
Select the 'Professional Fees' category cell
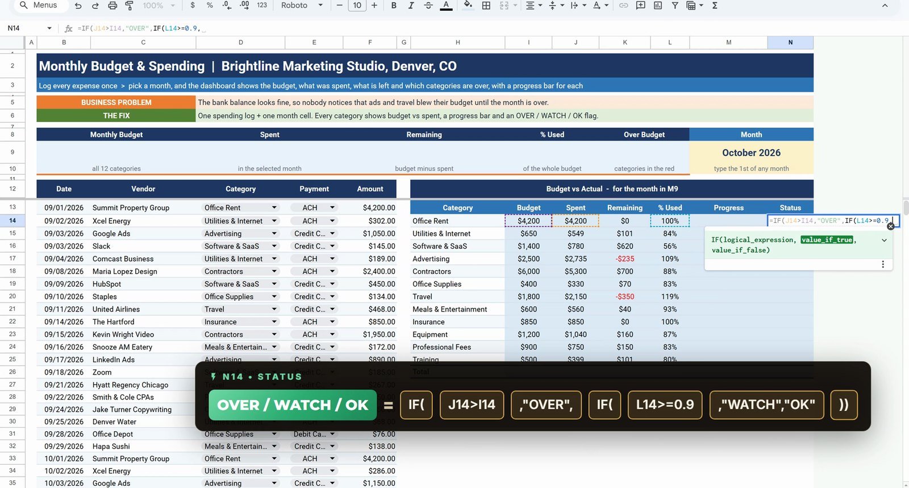coord(457,347)
